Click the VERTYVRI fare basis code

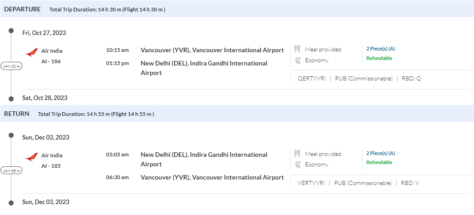311,183
